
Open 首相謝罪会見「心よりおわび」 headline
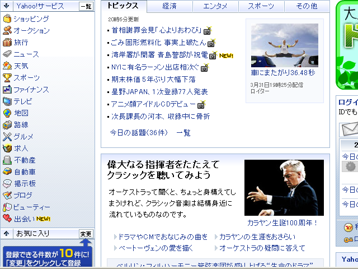157,30
